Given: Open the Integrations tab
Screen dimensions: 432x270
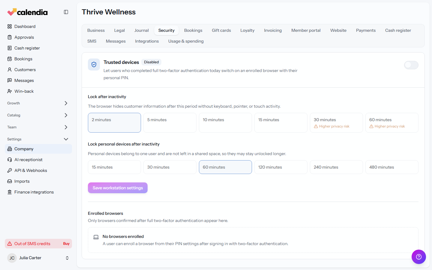Looking at the screenshot, I should (147, 41).
